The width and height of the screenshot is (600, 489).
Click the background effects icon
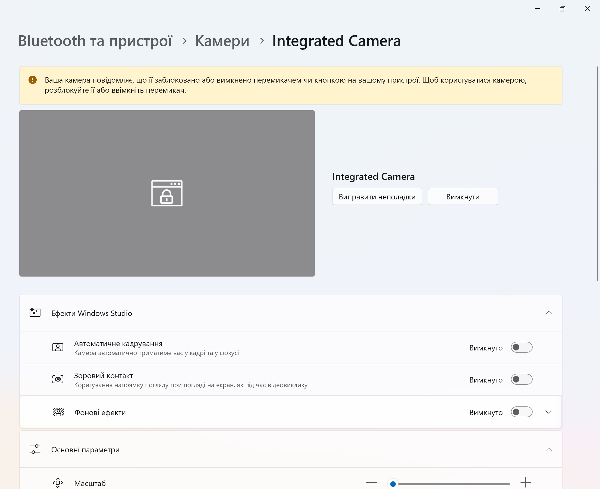click(x=58, y=412)
